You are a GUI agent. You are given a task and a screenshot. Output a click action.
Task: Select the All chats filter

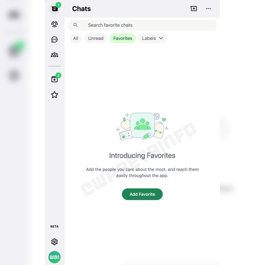75,38
